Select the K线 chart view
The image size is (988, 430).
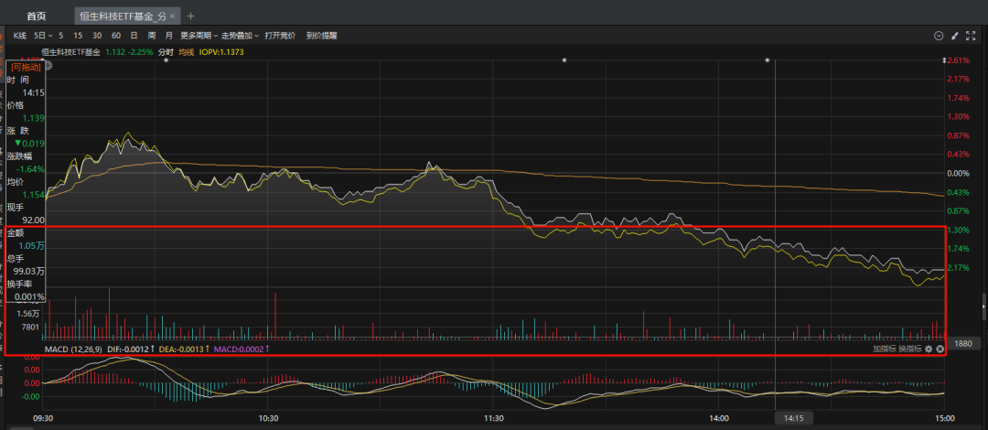[x=19, y=35]
